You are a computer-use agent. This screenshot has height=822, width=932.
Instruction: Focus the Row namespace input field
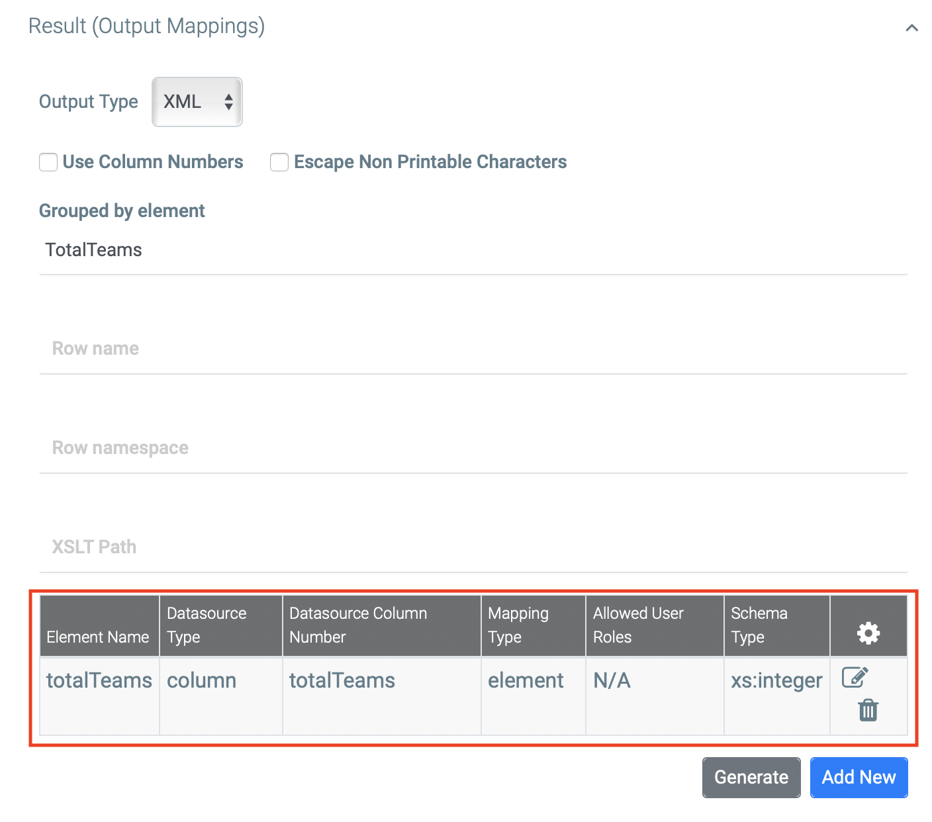[x=473, y=448]
